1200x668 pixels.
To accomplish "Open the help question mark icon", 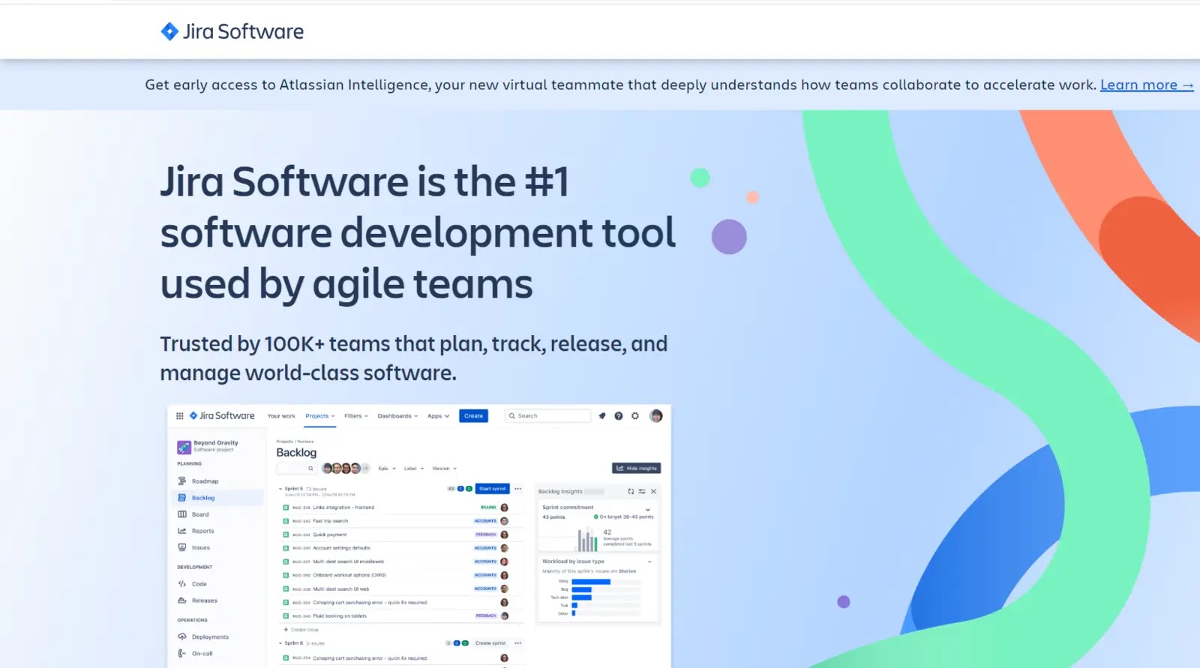I will click(x=619, y=416).
